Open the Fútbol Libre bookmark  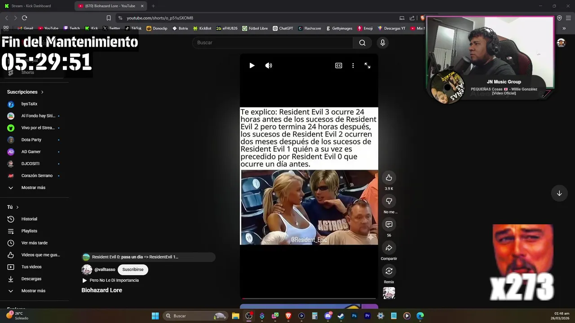[255, 28]
